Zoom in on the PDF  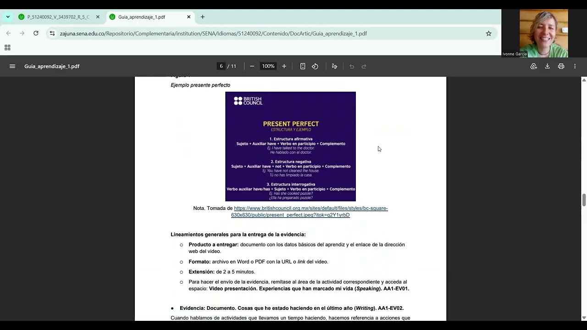[284, 66]
